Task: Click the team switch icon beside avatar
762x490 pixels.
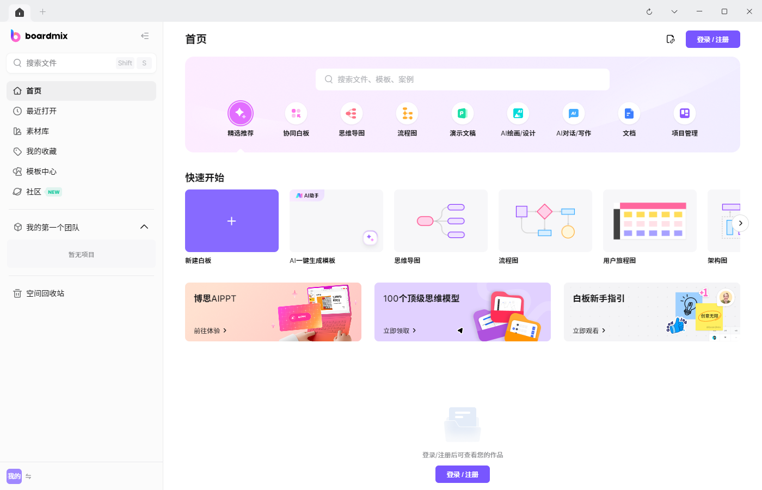Action: click(x=28, y=476)
